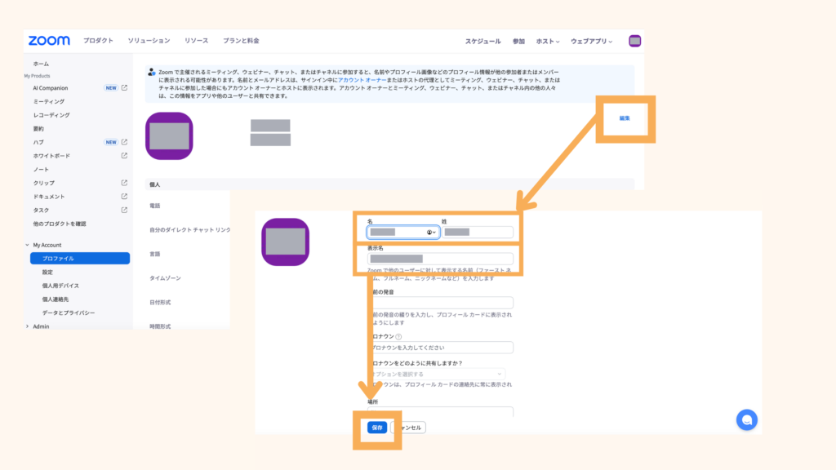
Task: Click external link icon beside ドキュメント
Action: [x=124, y=197]
